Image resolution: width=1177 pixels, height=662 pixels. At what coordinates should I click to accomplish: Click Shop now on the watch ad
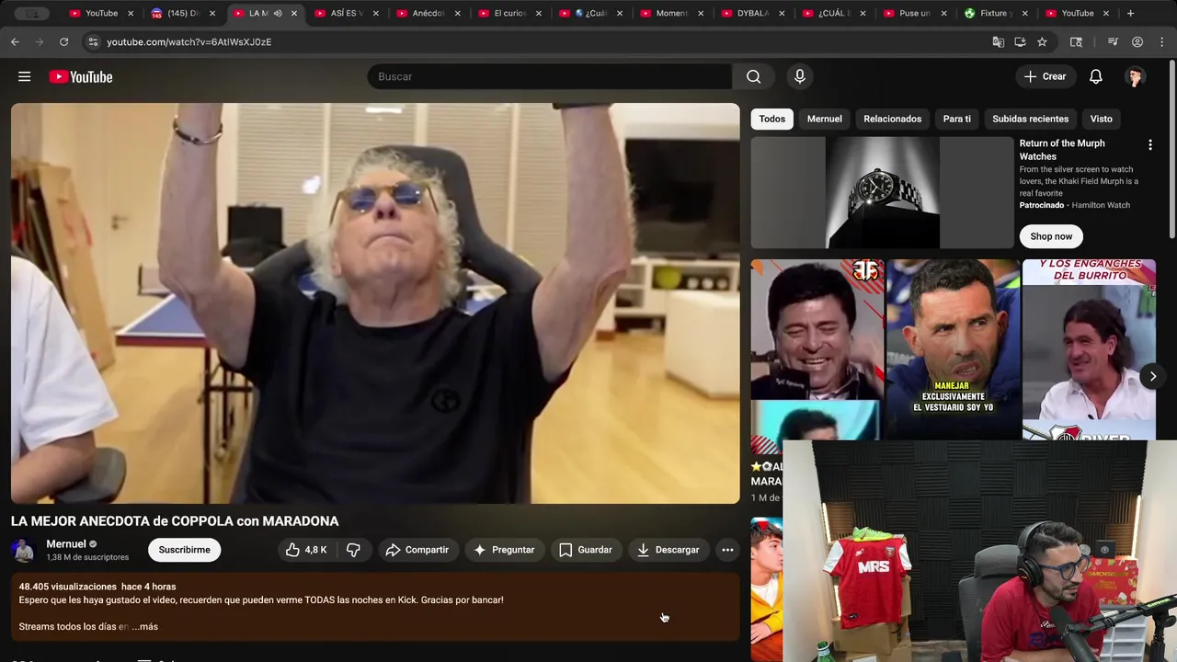pos(1051,236)
